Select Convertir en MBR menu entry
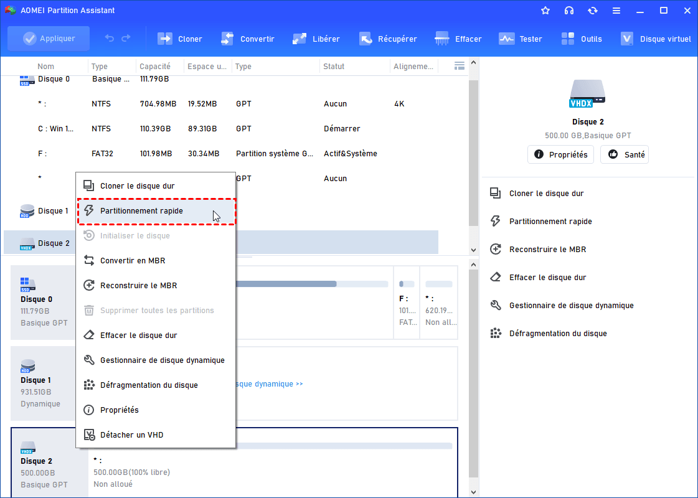 click(133, 261)
